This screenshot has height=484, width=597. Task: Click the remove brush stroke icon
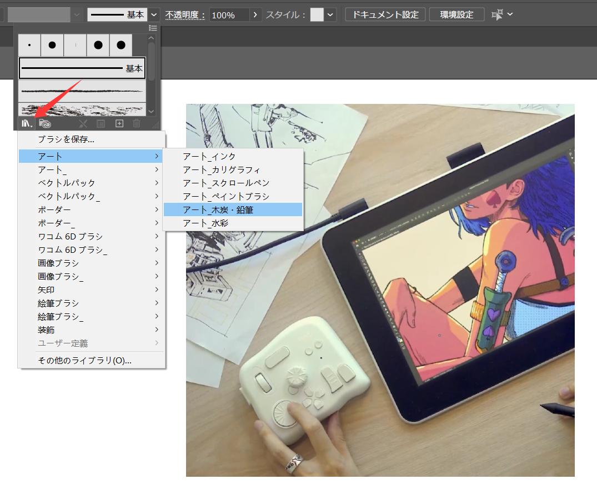pyautogui.click(x=83, y=124)
